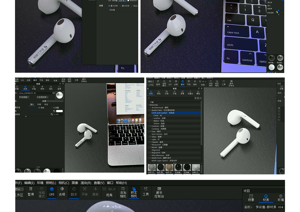The width and height of the screenshot is (300, 212).
Task: Expand the Axalta Paint folder
Action: pos(150,110)
